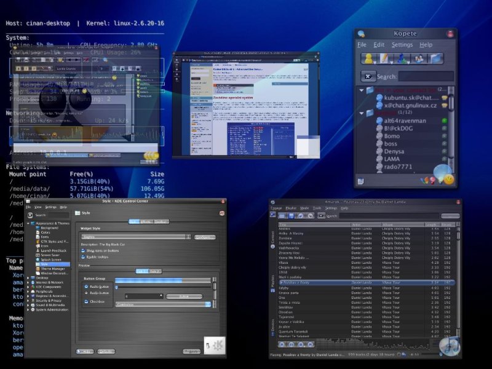Toggle 'Show icons on buttons' checkbox
Viewport: 492px width, 369px height.
(83, 251)
